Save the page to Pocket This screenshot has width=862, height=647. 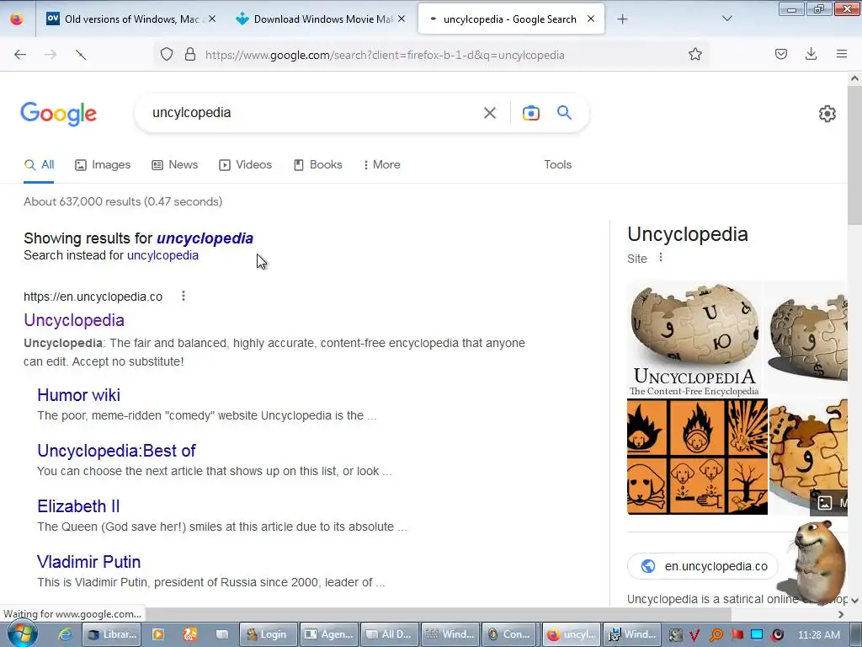coord(781,55)
